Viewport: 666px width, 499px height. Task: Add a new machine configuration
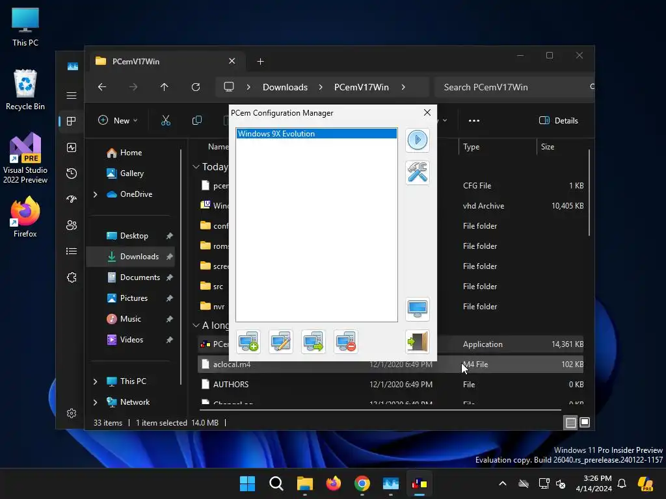[248, 342]
